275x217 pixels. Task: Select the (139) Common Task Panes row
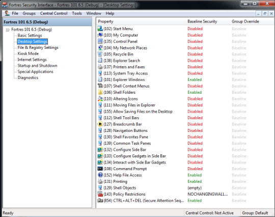tap(185, 143)
